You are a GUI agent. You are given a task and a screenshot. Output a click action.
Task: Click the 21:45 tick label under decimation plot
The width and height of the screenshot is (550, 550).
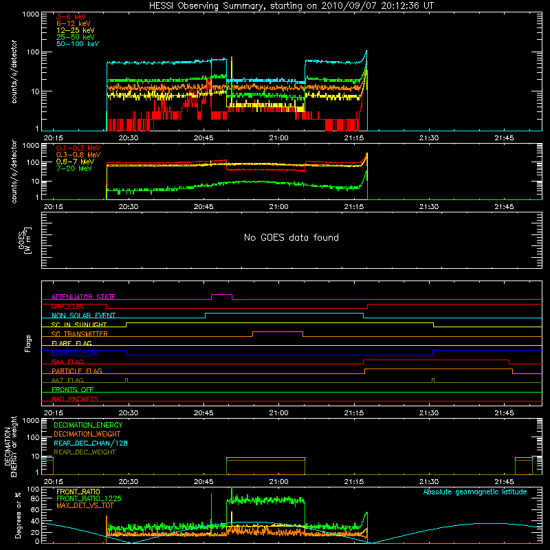[x=504, y=482]
